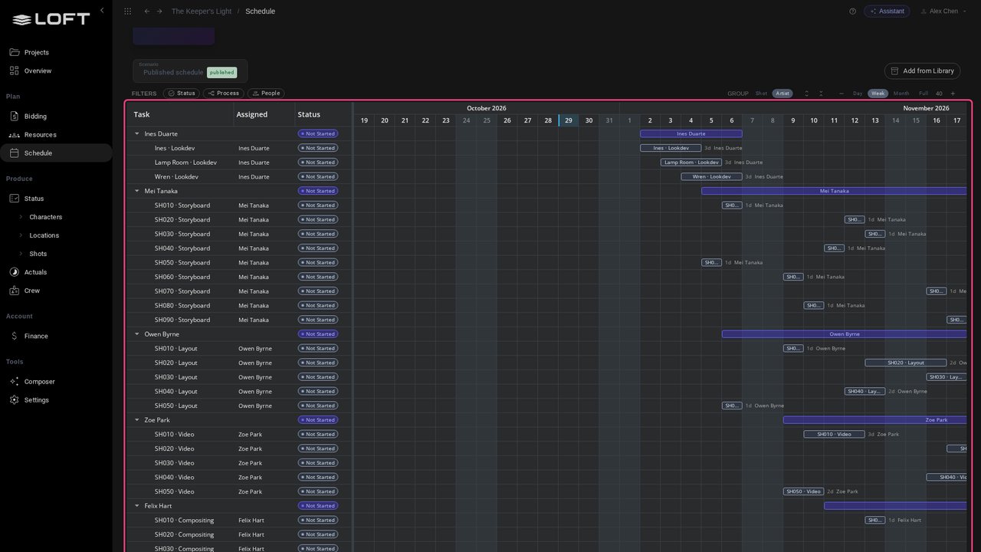Switch timeline scale to Full

click(x=924, y=94)
